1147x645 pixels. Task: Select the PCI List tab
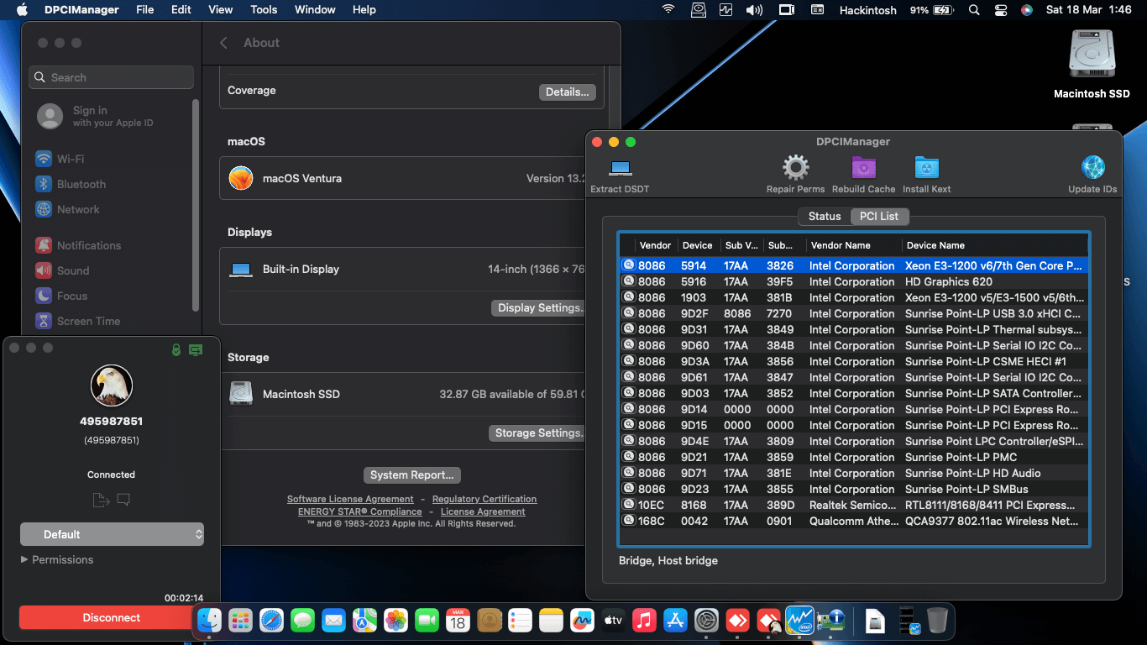click(x=879, y=217)
